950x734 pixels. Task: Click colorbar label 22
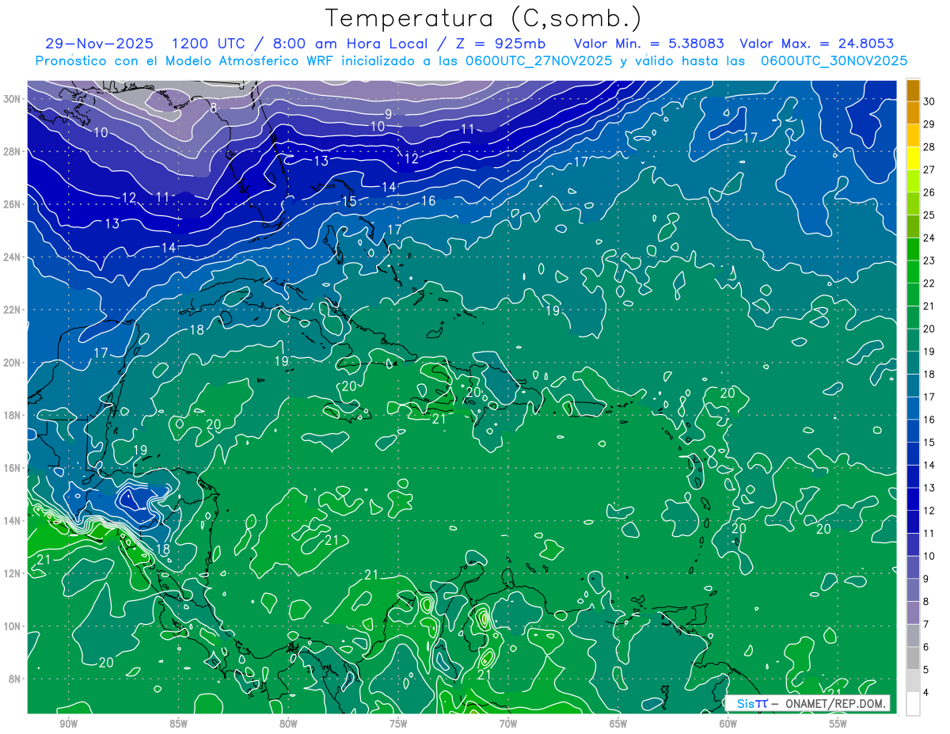coord(929,283)
